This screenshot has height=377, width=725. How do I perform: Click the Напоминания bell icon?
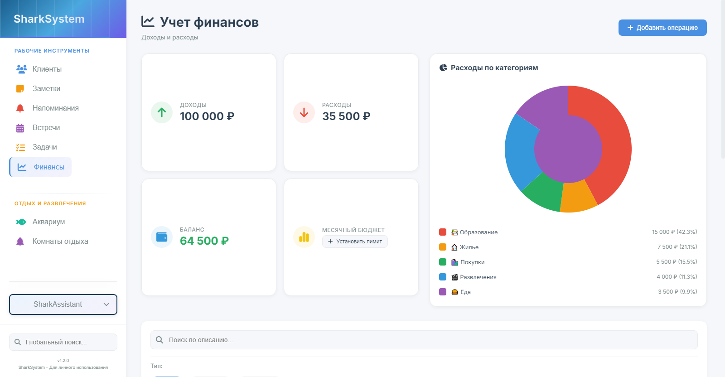pyautogui.click(x=20, y=108)
